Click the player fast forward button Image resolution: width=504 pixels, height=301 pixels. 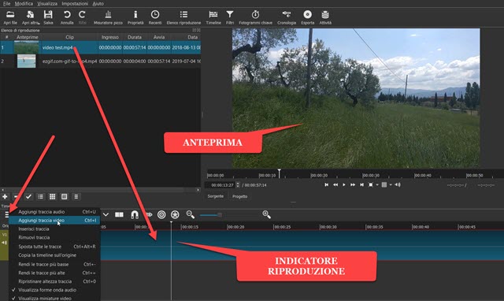coord(353,184)
